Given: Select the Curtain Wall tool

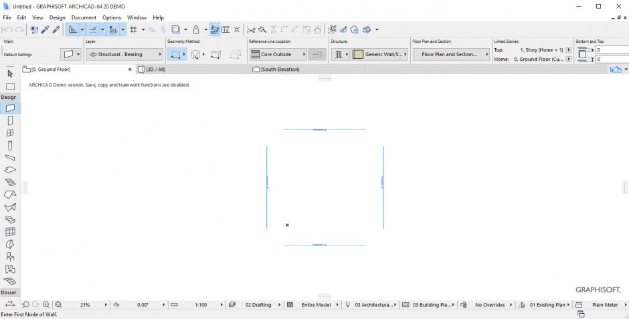Looking at the screenshot, I should tap(10, 232).
